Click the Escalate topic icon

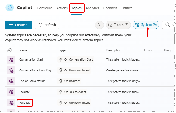point(11,92)
